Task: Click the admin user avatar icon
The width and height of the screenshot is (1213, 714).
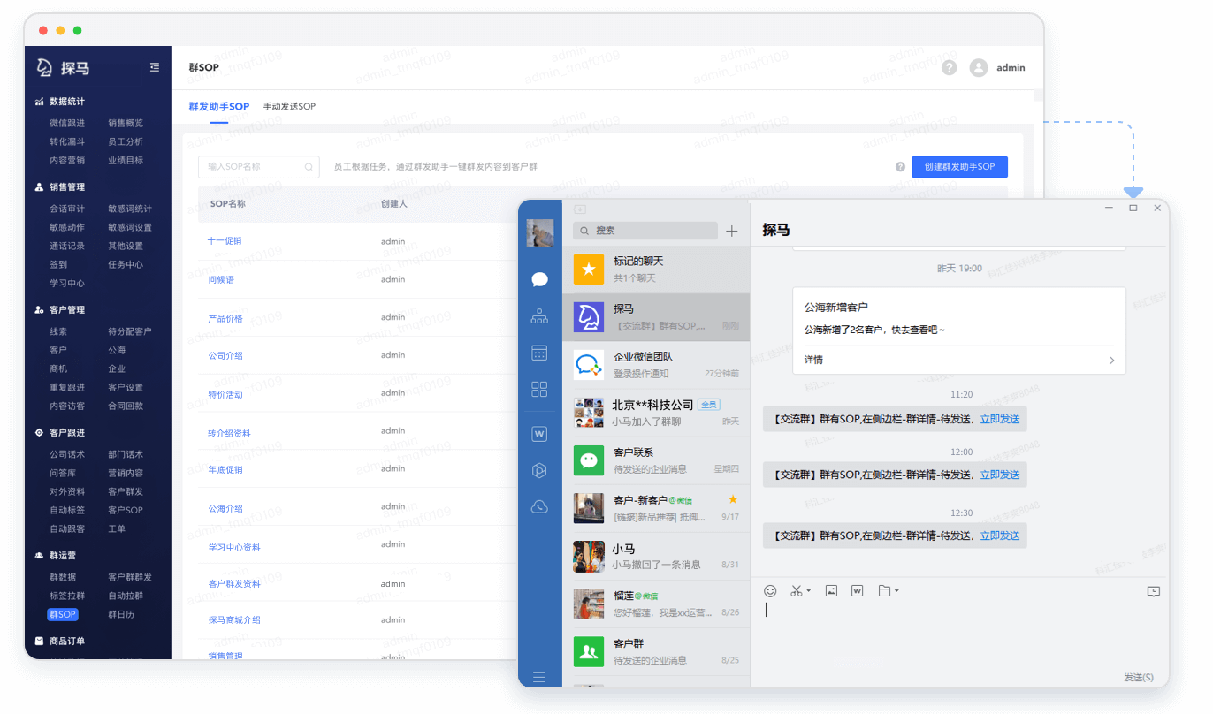Action: [x=978, y=67]
